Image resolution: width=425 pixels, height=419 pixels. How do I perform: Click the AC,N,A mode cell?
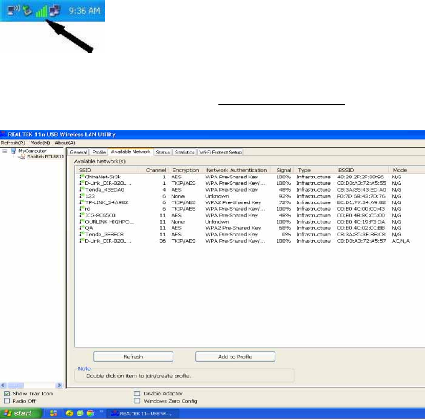400,241
